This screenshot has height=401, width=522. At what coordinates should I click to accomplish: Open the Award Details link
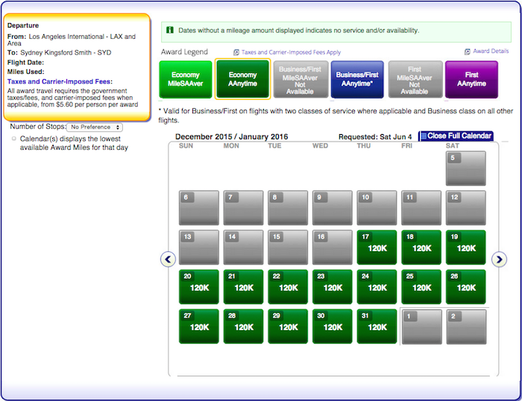[491, 51]
